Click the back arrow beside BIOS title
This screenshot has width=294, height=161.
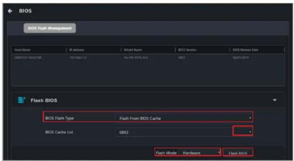pos(10,11)
